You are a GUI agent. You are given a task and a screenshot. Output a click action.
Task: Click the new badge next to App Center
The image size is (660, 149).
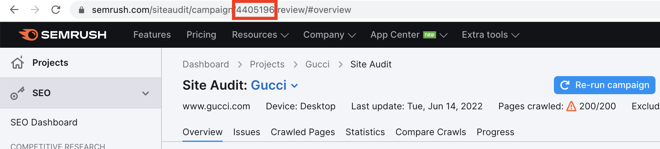point(430,35)
